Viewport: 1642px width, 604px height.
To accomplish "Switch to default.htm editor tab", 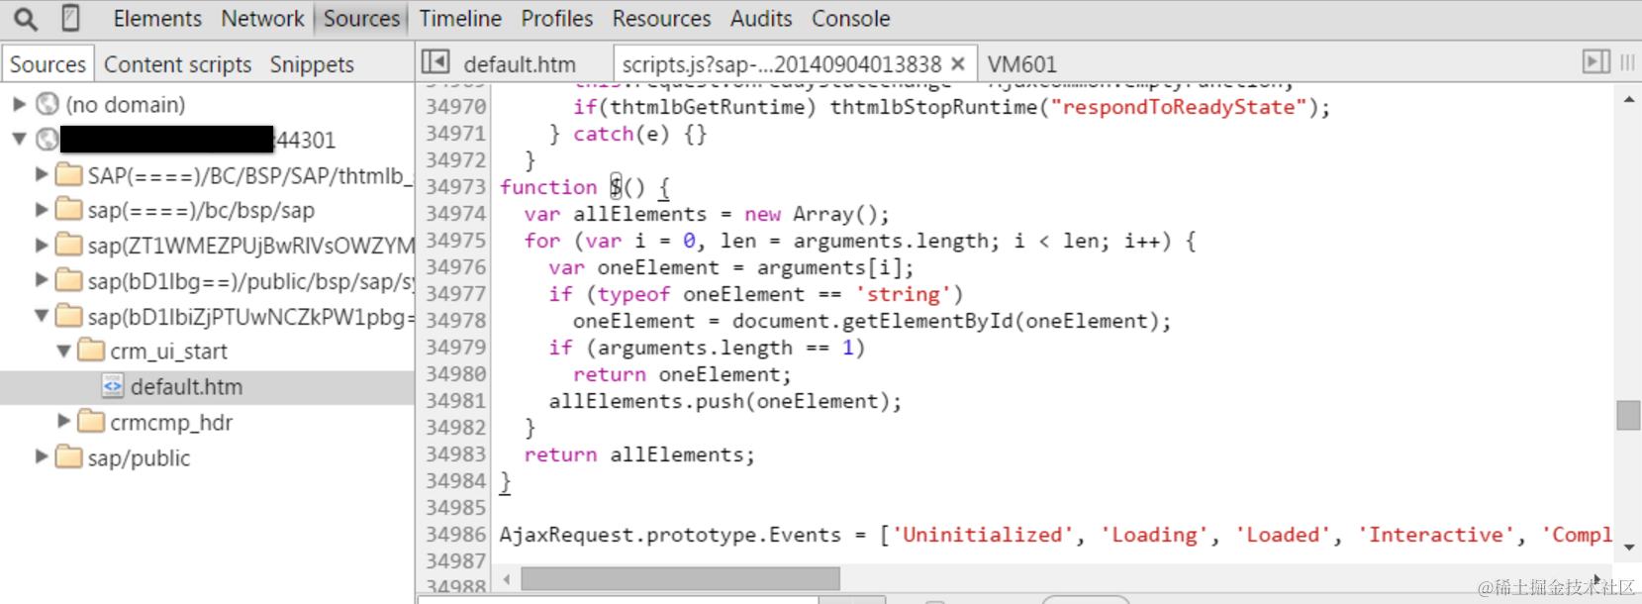I will tap(520, 64).
